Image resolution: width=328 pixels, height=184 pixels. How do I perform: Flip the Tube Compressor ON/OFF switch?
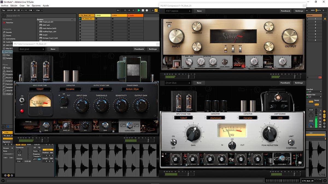(x=22, y=100)
